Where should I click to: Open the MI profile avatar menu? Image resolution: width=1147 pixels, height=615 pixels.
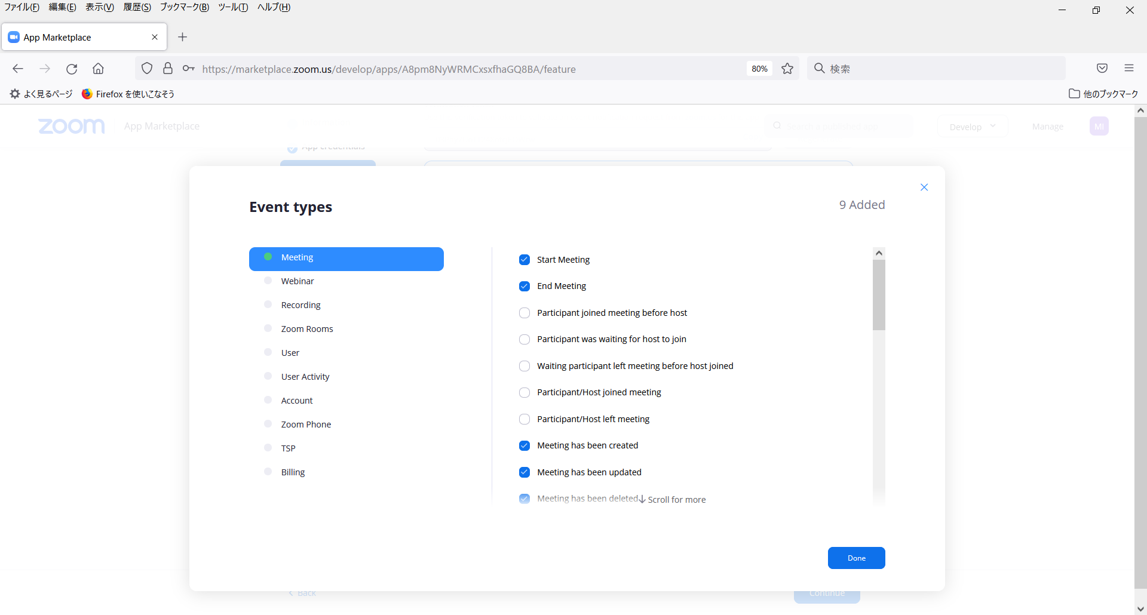pos(1100,126)
